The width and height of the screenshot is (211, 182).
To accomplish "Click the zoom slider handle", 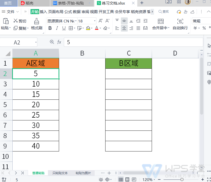I will click(x=182, y=179).
